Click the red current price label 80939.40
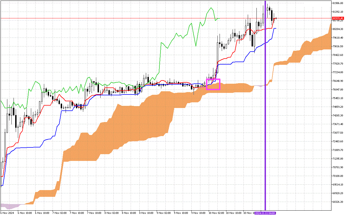 tap(338, 18)
